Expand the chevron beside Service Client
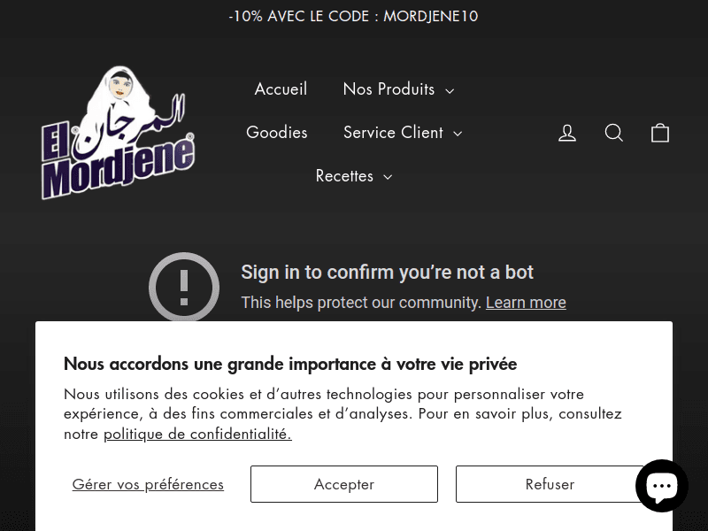 point(458,134)
